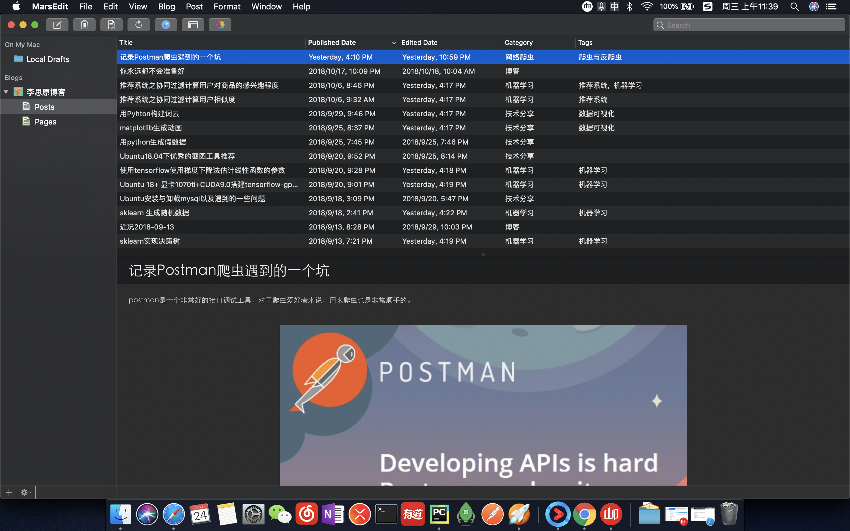Click the 爬虫与反爬虫 tag cell
The width and height of the screenshot is (850, 531).
pyautogui.click(x=600, y=57)
